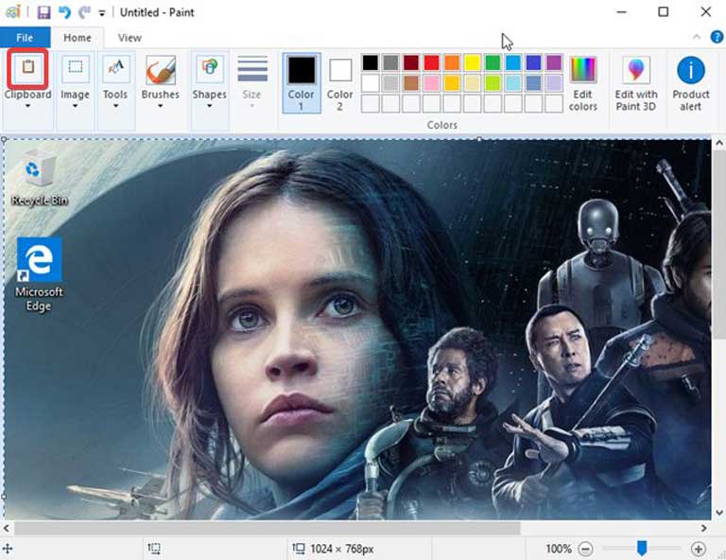The image size is (726, 560).
Task: Open the Product alert info icon
Action: click(x=690, y=70)
